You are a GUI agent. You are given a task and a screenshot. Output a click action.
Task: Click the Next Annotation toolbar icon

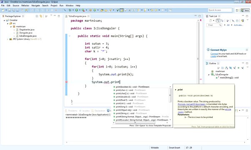[x=138, y=10]
